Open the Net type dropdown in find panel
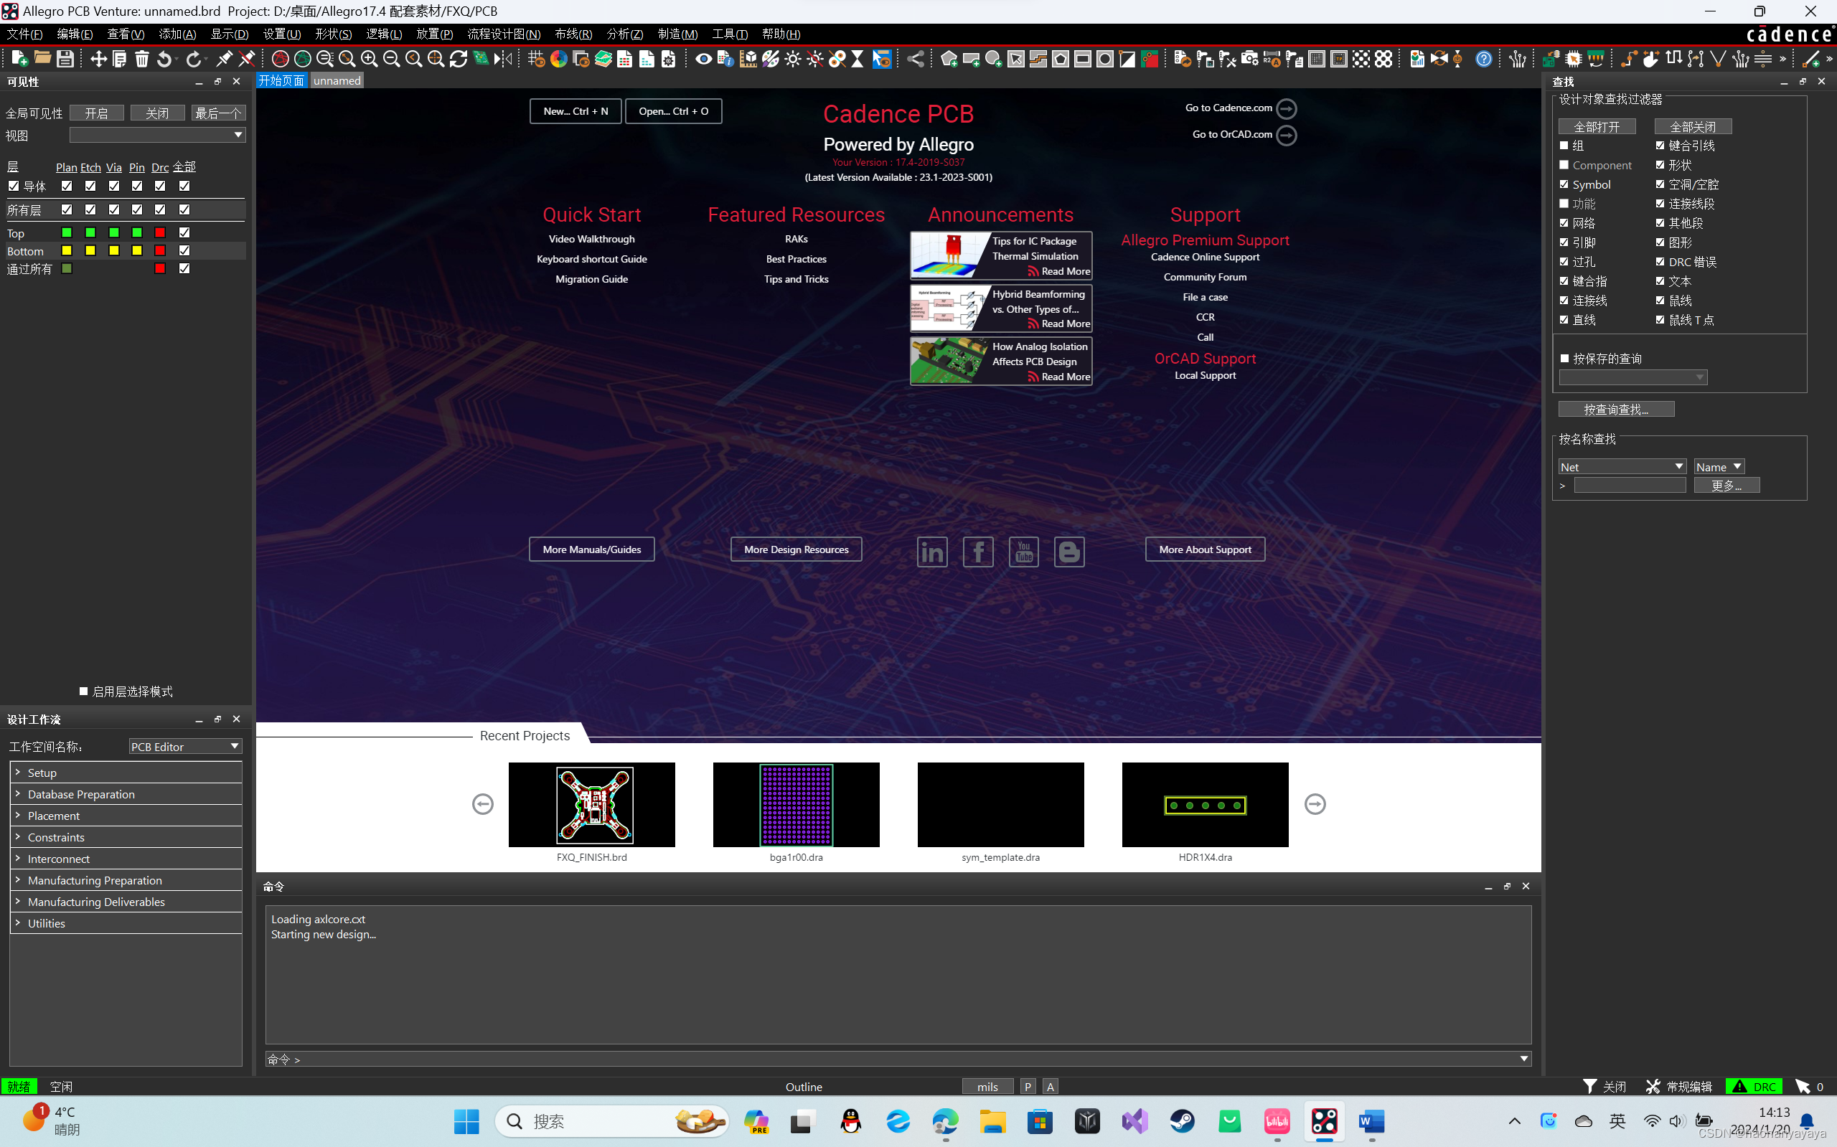The height and width of the screenshot is (1147, 1837). click(1622, 466)
